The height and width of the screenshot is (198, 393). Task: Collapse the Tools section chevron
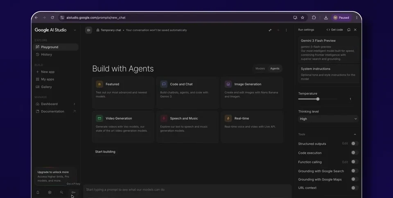pyautogui.click(x=355, y=135)
